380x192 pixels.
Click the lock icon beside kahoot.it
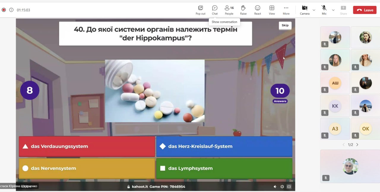[129, 187]
